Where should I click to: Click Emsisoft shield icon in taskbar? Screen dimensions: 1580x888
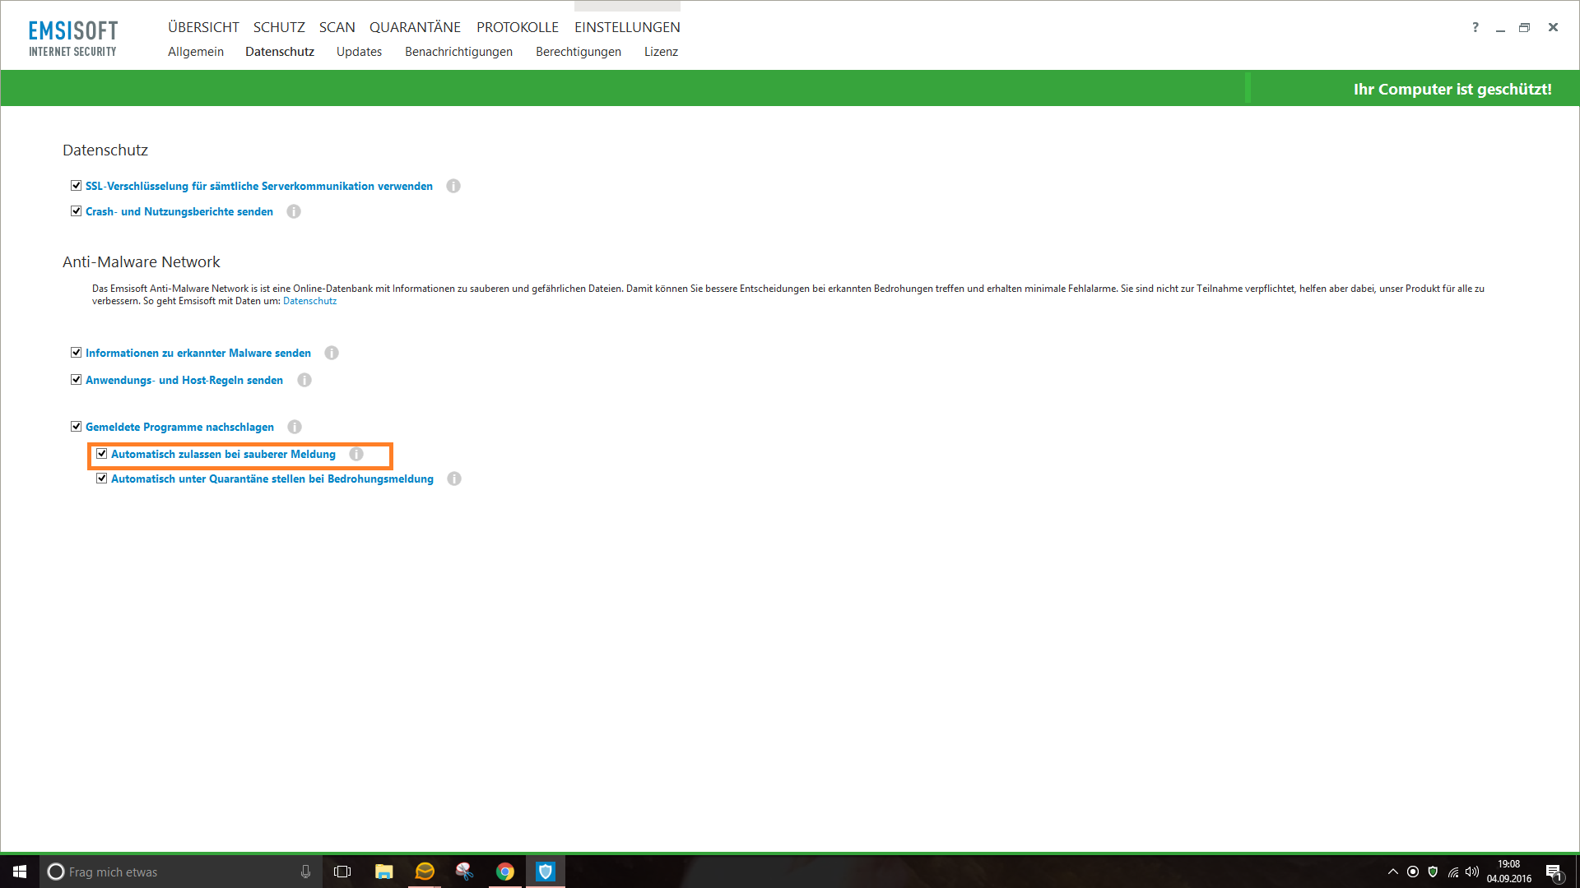[546, 872]
